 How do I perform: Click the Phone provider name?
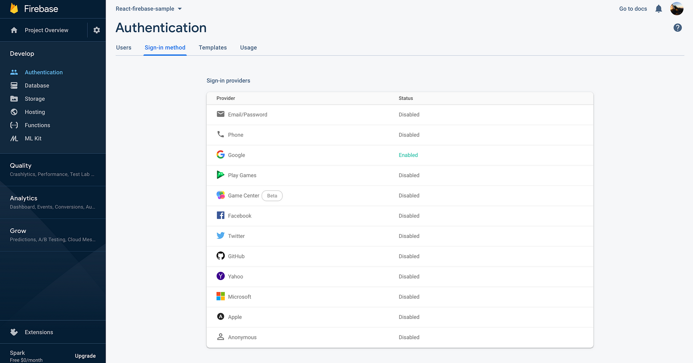click(236, 135)
